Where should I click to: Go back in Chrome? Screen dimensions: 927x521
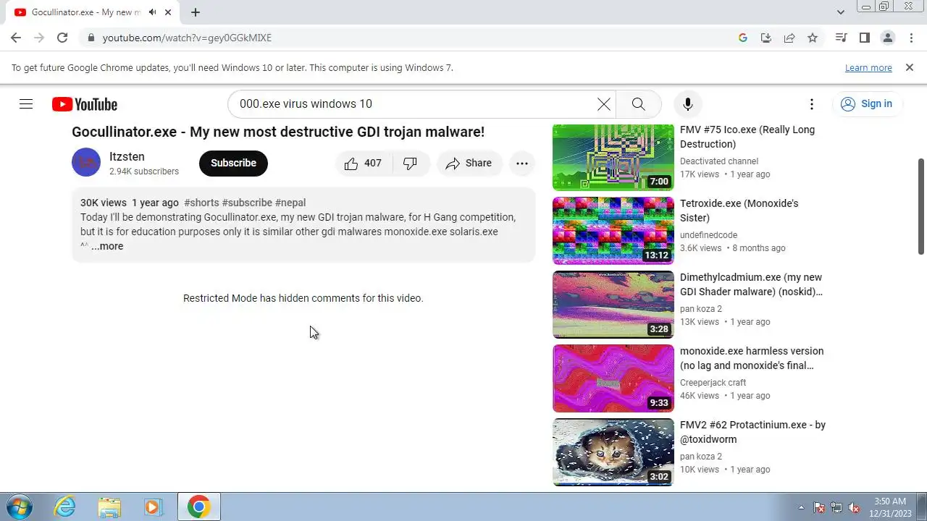click(16, 38)
